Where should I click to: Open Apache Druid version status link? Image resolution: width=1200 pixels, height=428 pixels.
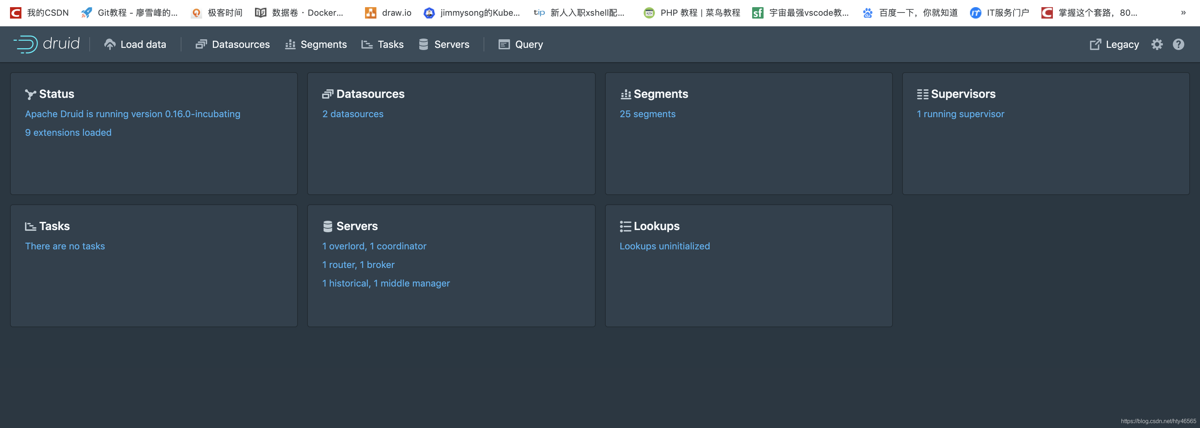pos(133,114)
